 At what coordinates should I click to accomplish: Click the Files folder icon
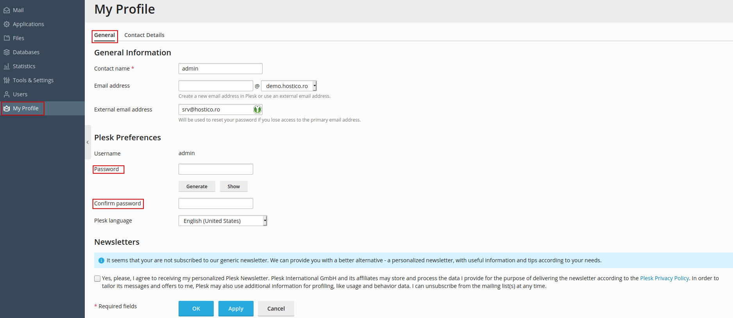[x=7, y=38]
